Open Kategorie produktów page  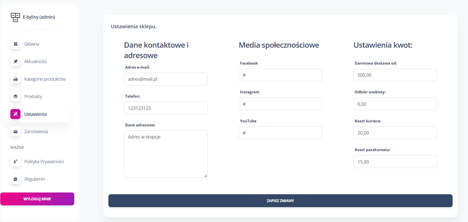[37, 79]
